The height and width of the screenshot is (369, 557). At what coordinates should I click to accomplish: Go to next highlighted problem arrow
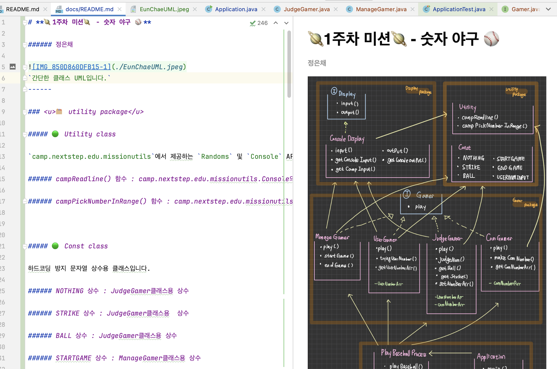286,23
